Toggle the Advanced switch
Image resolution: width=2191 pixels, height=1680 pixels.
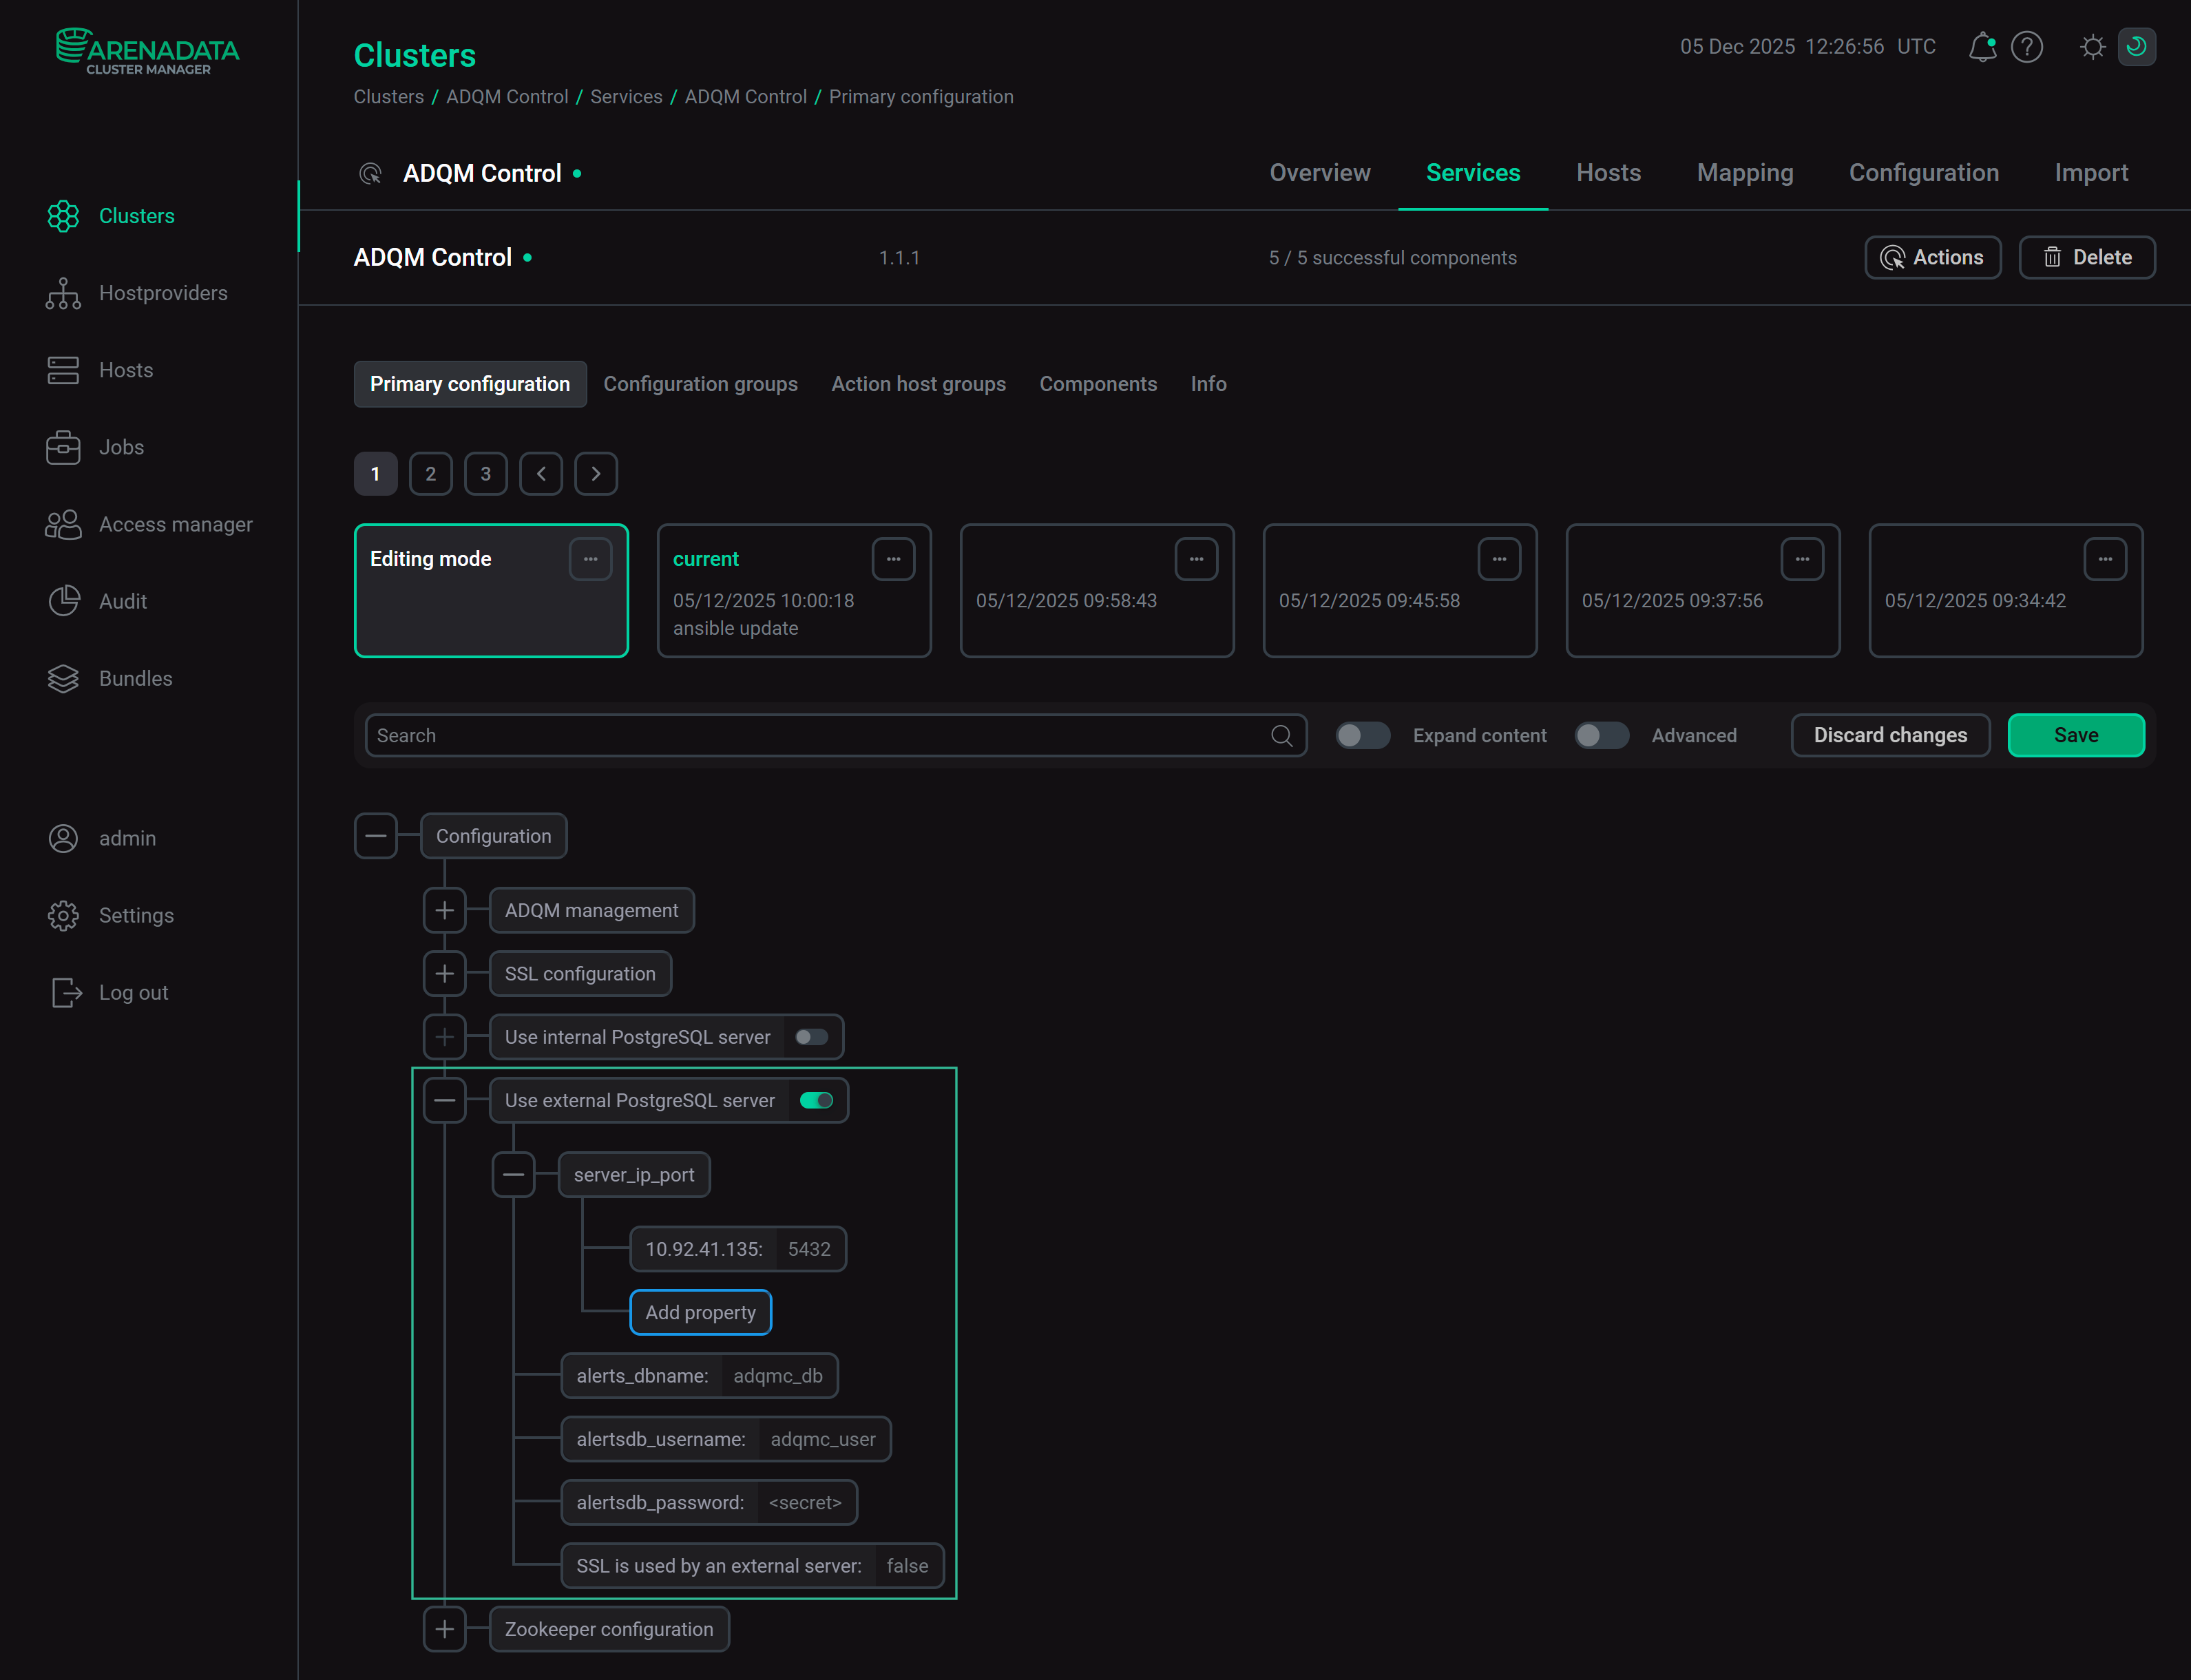click(1601, 735)
